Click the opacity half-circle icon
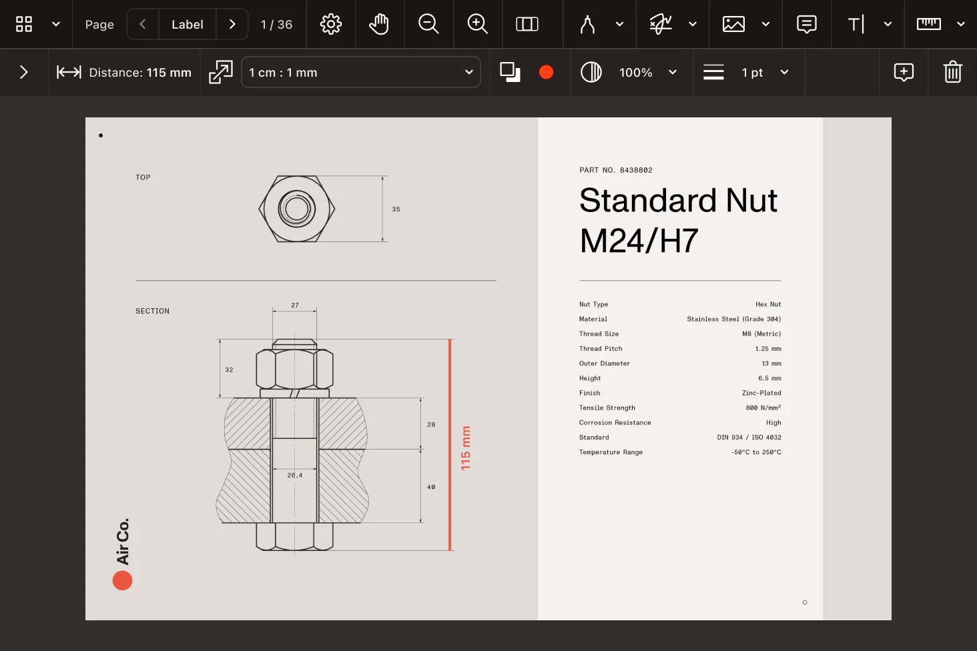This screenshot has width=977, height=651. 591,72
